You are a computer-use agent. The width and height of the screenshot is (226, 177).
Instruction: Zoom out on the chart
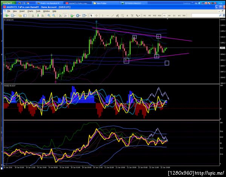[54, 15]
